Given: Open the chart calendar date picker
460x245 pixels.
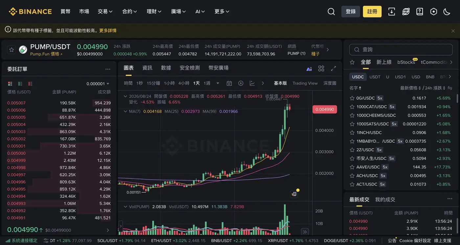Looking at the screenshot, I should coord(229,83).
